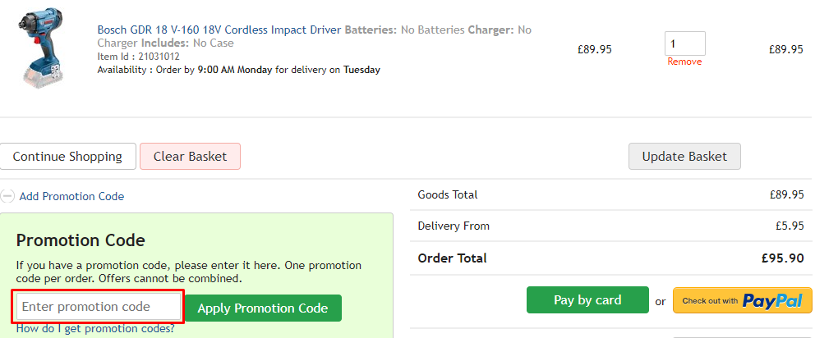Click the Item Id 21031012 text
815x338 pixels.
point(138,57)
